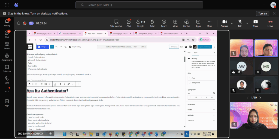
Task: Change heading level H2 in block toolbar
Action: [x=46, y=84]
